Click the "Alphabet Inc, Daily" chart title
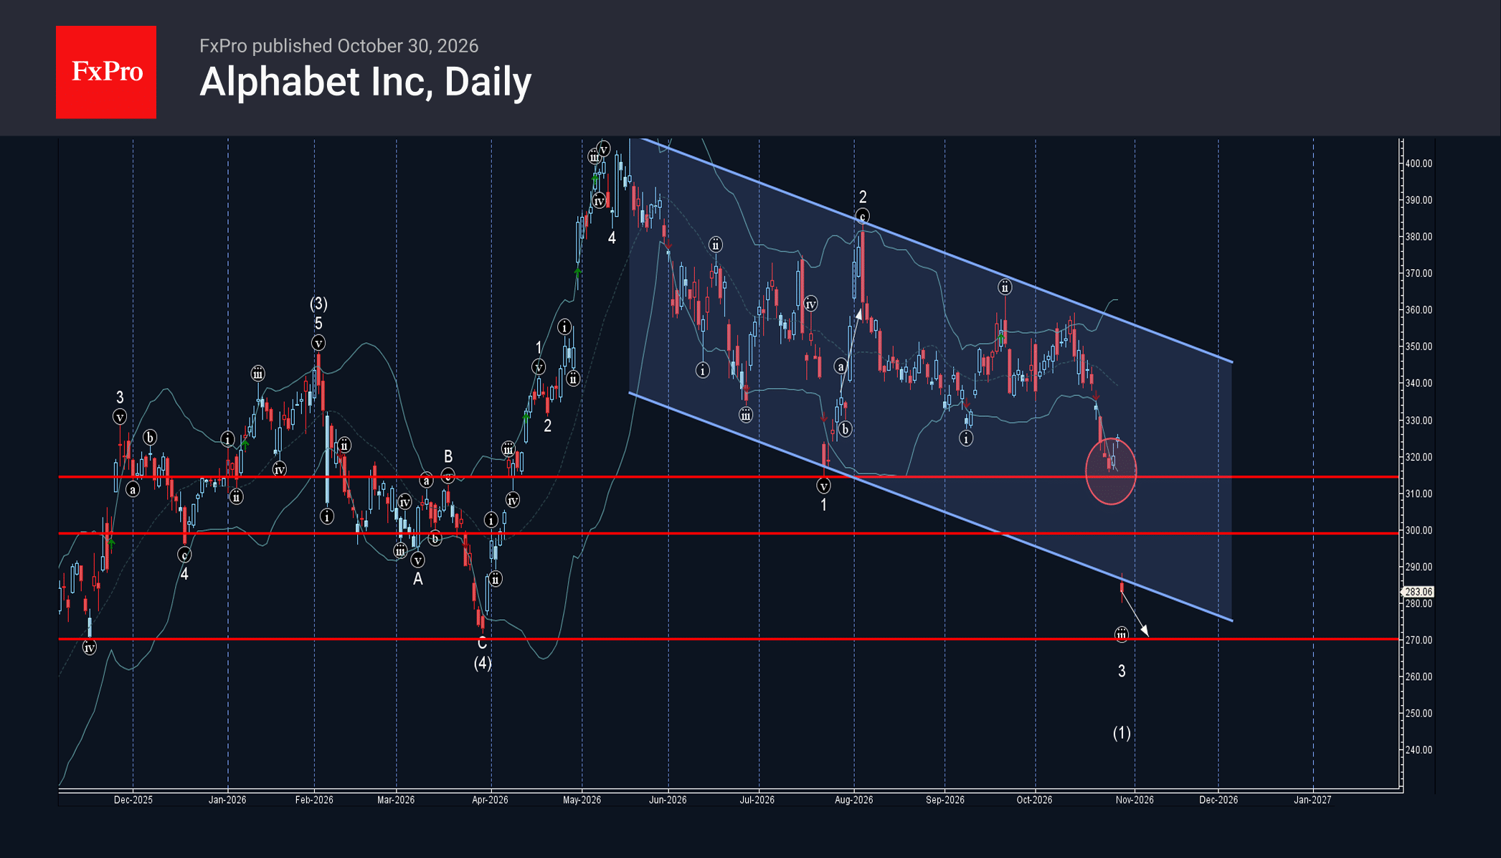1501x858 pixels. coord(365,82)
